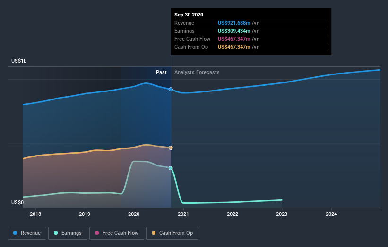This screenshot has height=247, width=388.
Task: Click the 2023 x-axis label
Action: pos(282,214)
